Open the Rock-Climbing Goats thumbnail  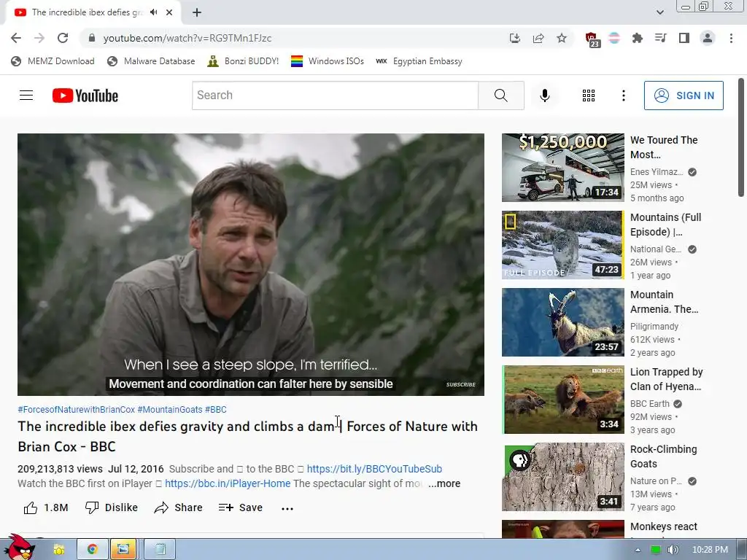tap(562, 477)
